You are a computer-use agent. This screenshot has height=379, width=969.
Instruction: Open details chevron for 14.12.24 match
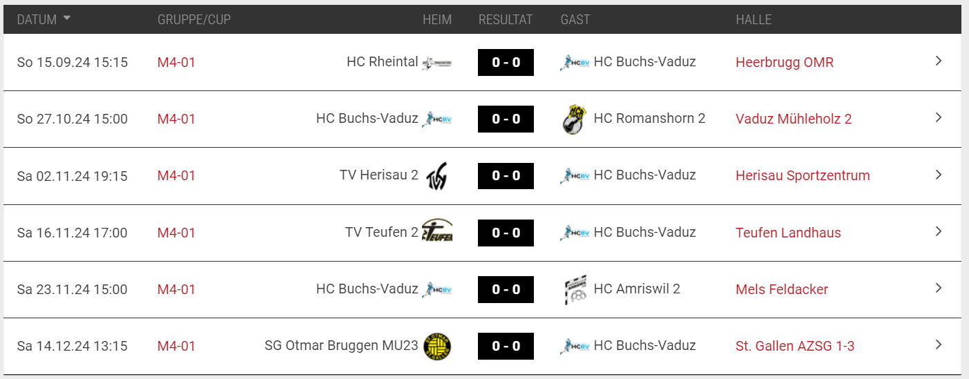pos(939,344)
